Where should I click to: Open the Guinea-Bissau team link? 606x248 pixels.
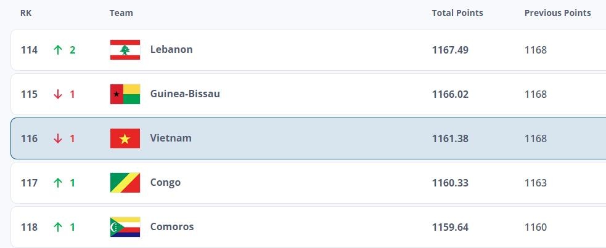click(x=185, y=94)
